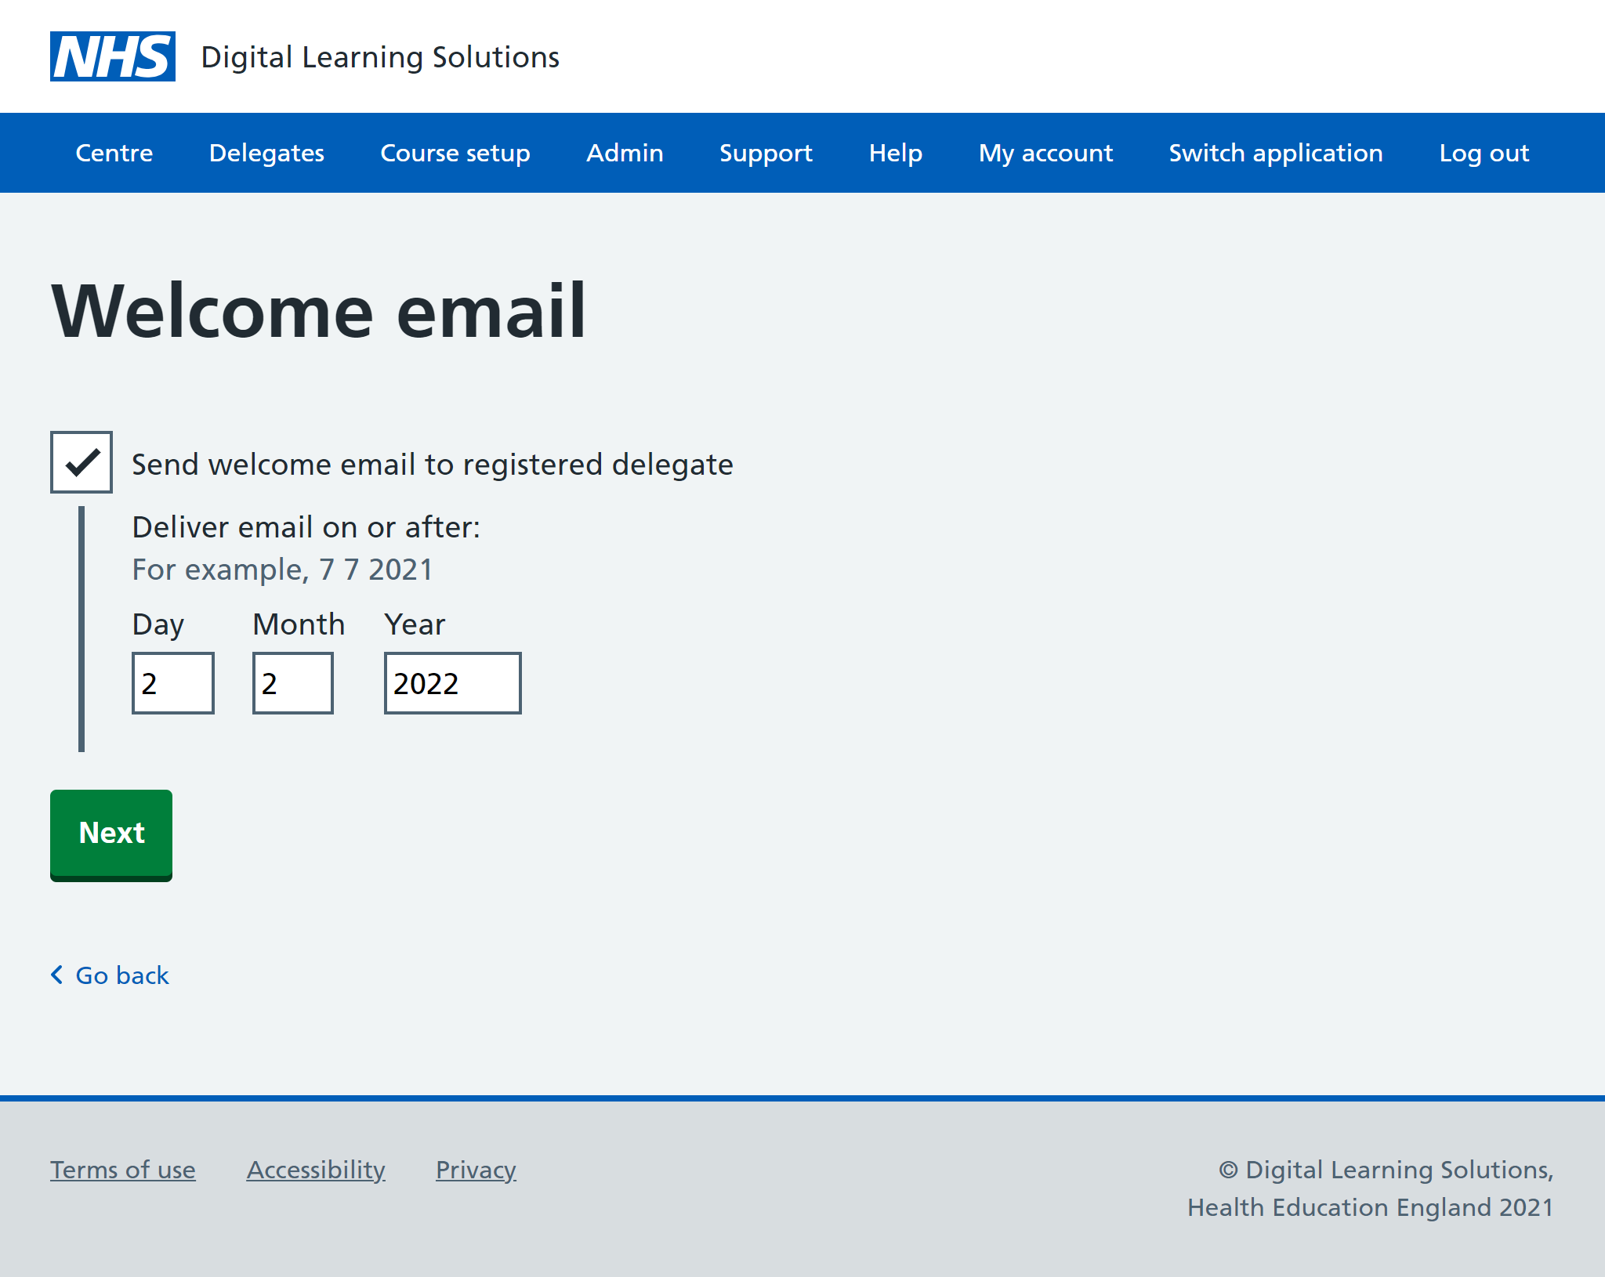This screenshot has height=1277, width=1605.
Task: Go to Course setup section
Action: 455,153
